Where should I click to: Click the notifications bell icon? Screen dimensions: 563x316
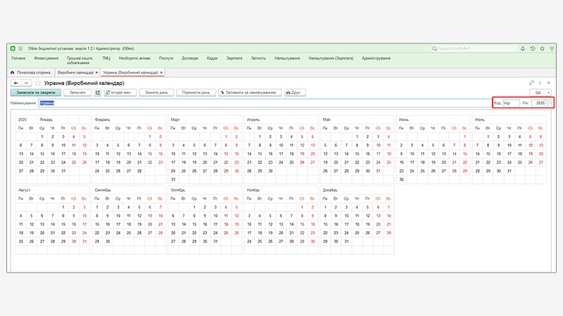(x=524, y=48)
